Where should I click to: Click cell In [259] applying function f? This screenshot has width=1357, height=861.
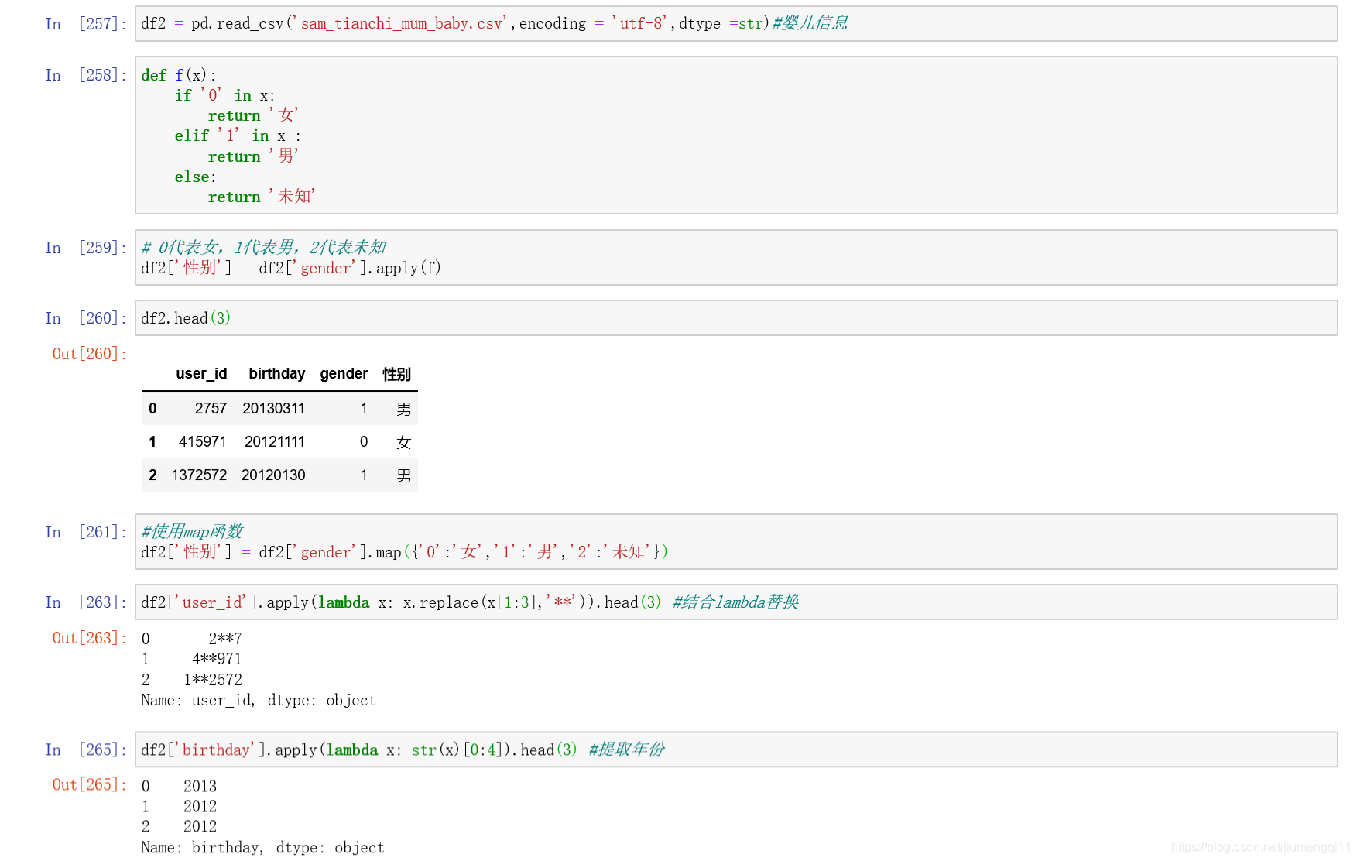tap(736, 258)
